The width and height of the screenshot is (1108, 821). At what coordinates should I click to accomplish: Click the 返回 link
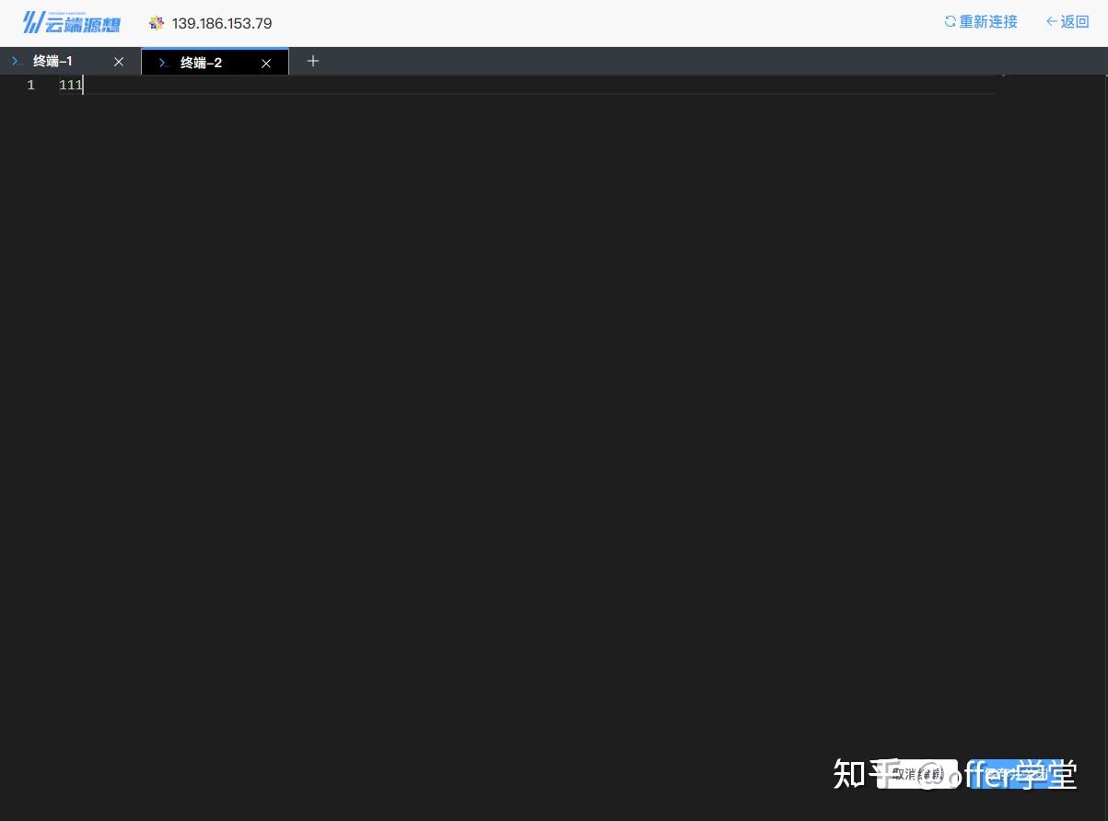click(1075, 21)
